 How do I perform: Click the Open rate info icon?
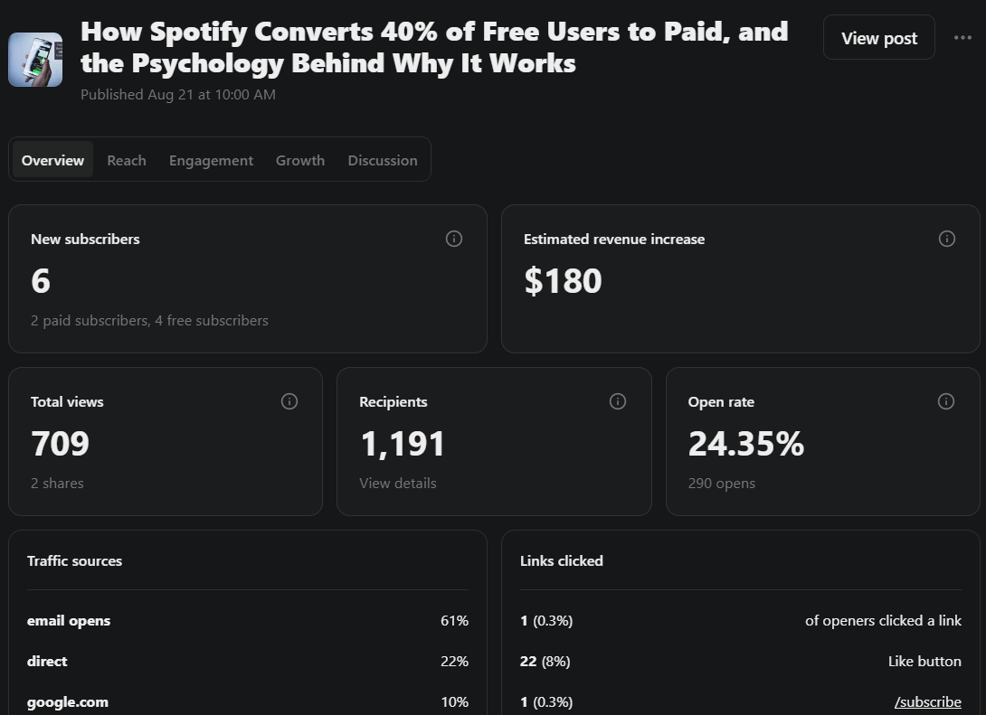(946, 401)
